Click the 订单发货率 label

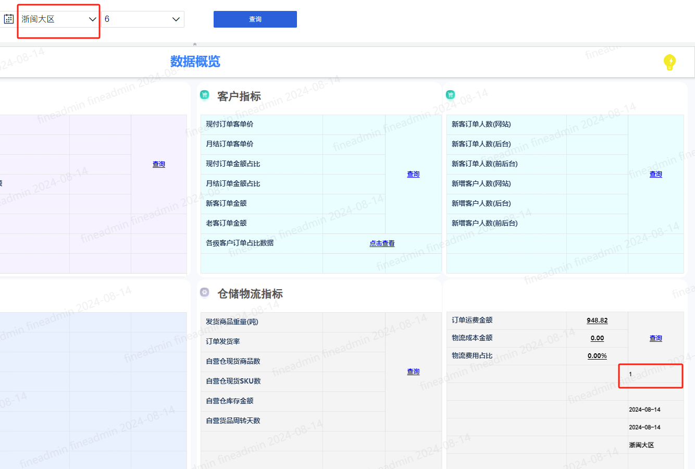pos(223,341)
